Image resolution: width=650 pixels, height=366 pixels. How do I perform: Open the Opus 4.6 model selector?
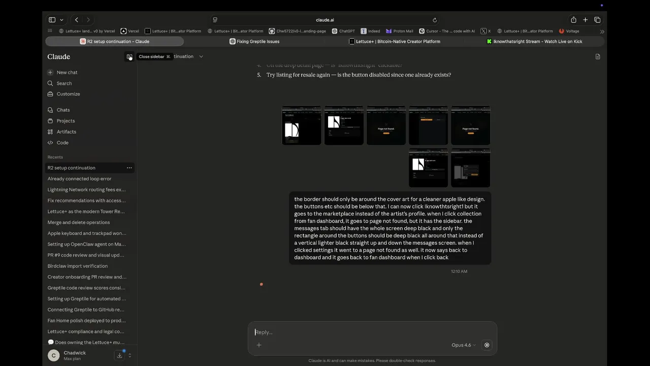464,345
